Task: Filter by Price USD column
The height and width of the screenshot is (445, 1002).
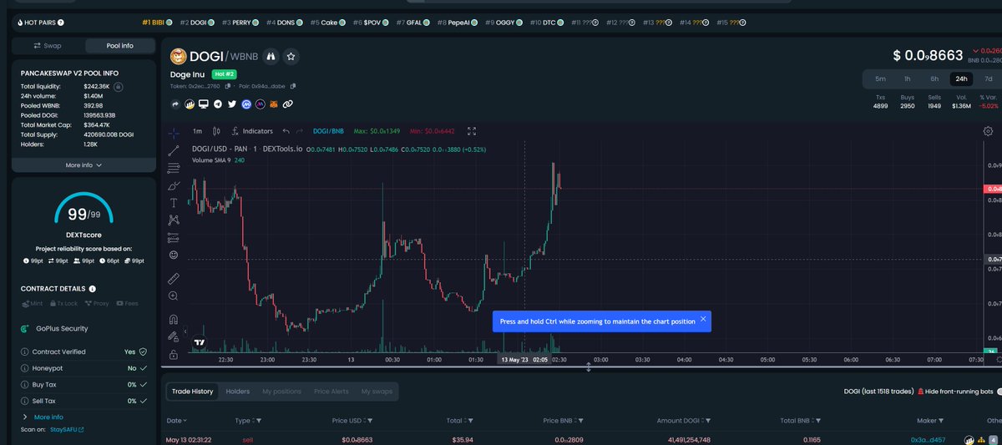Action: (370, 421)
